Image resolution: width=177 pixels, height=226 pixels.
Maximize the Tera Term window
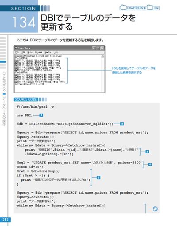98,48
